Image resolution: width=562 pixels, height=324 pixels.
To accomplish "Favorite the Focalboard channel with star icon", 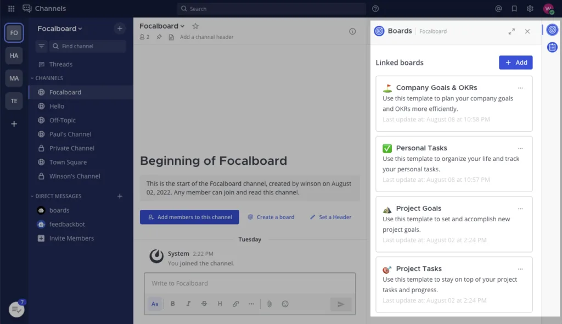I will click(x=195, y=26).
